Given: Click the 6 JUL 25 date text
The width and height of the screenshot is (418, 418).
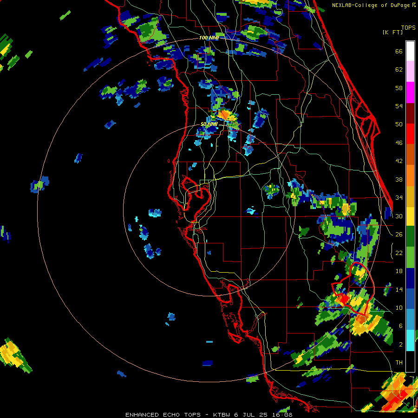Looking at the screenshot, I should click(x=252, y=415).
